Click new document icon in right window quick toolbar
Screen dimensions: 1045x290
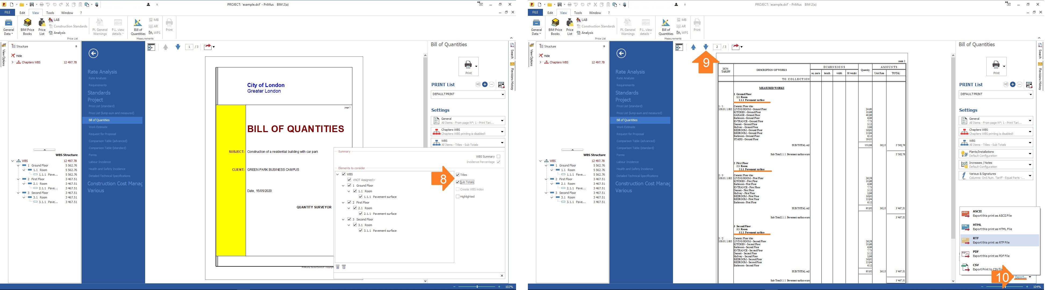539,5
